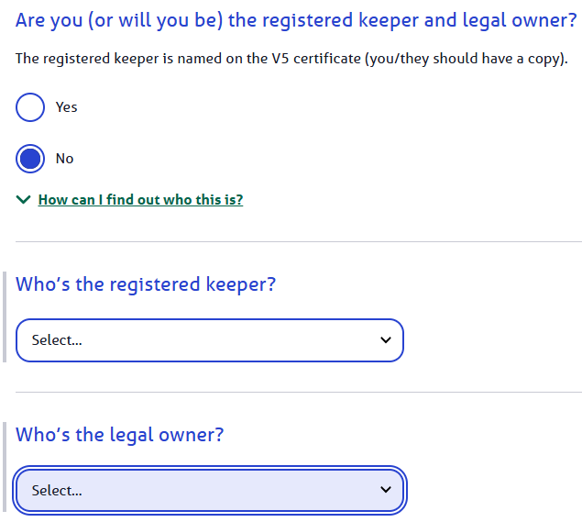This screenshot has height=522, width=582.
Task: Open "How can I find out who this is?" link
Action: pyautogui.click(x=140, y=199)
